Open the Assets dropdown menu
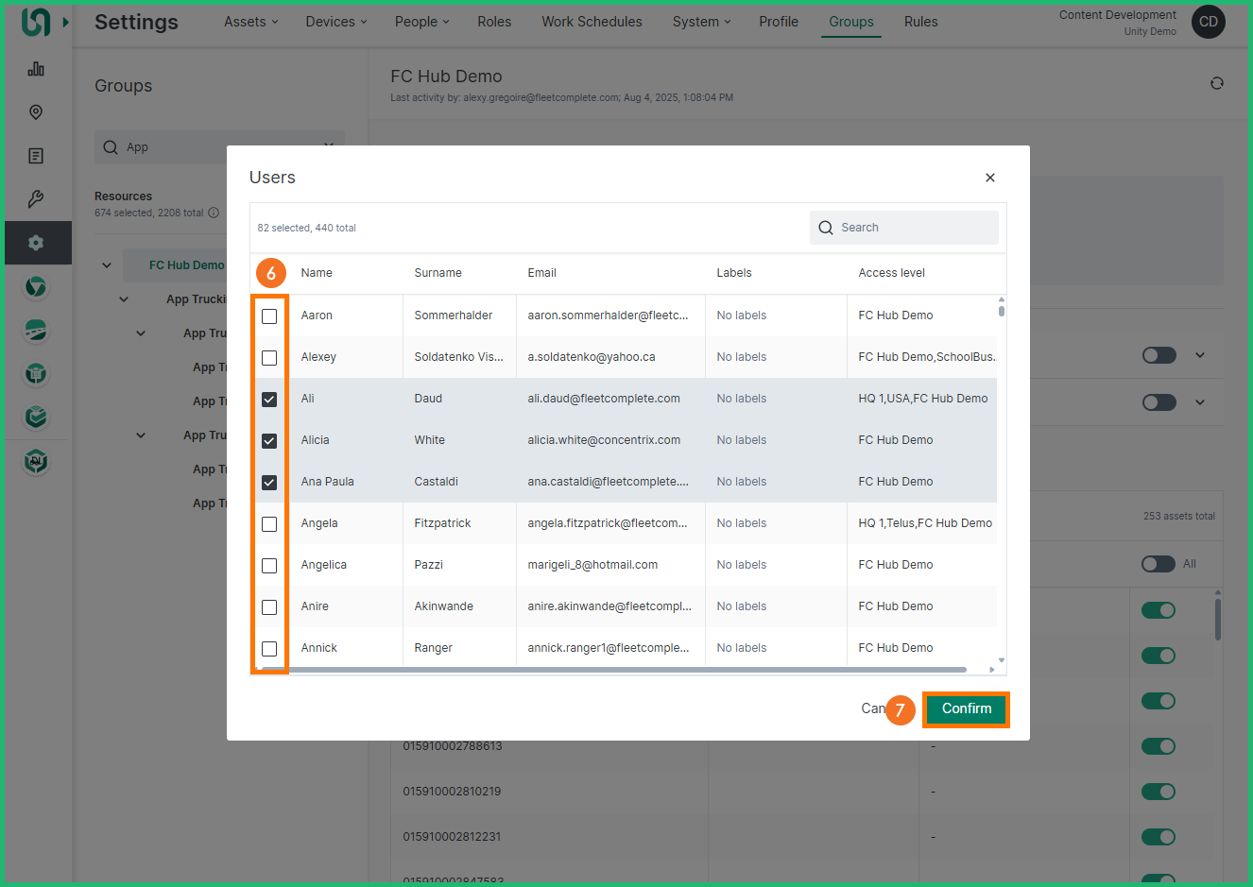 click(250, 22)
